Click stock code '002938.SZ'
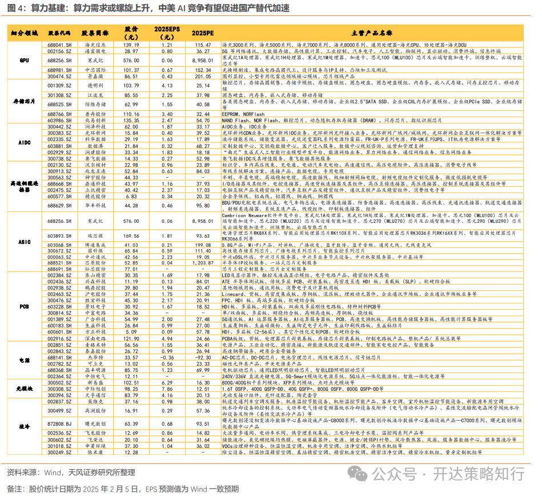The height and width of the screenshot is (496, 542). pos(59,288)
